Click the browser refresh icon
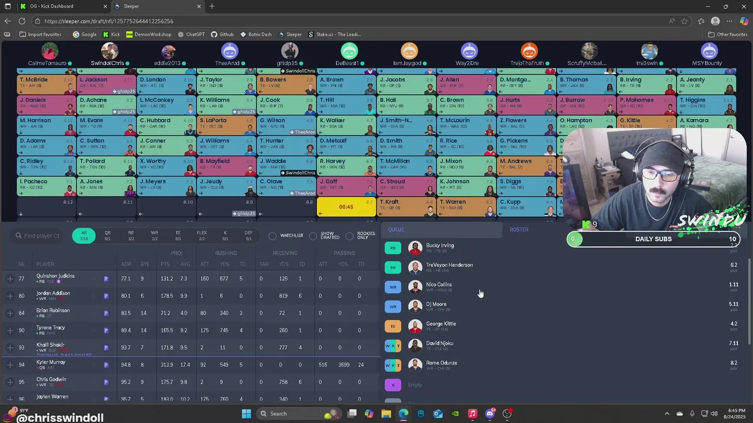Viewport: 753px width, 423px height. coord(22,21)
